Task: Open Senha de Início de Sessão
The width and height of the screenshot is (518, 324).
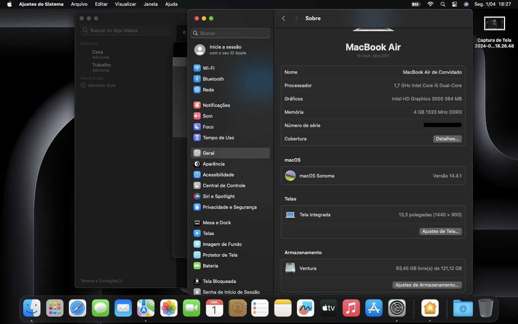Action: coord(231,292)
